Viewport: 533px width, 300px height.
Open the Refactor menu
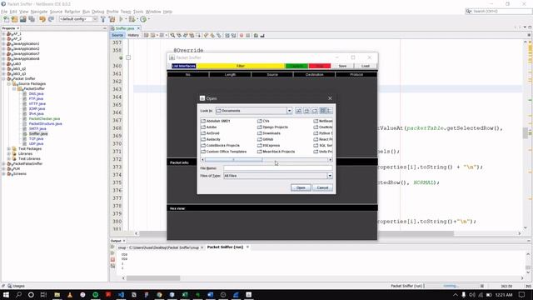(72, 12)
